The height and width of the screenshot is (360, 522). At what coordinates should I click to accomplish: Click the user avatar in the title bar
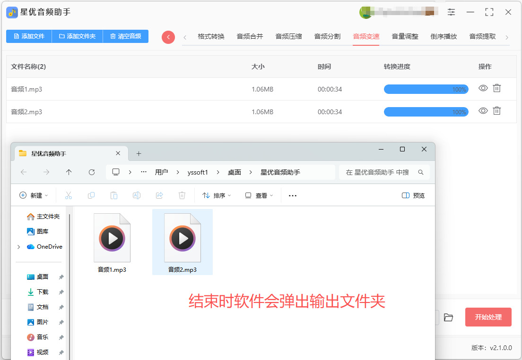point(365,12)
